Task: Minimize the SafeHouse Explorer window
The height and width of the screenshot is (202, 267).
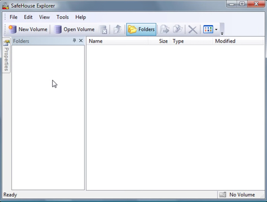Action: [x=232, y=4]
